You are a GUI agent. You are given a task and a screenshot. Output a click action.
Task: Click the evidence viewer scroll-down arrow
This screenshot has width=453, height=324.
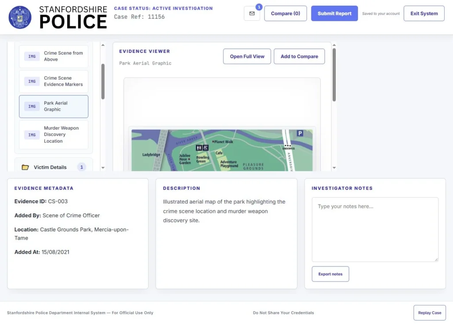(x=334, y=168)
